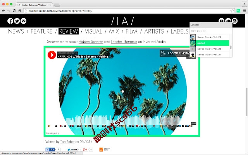Click the browser forward arrow
This screenshot has height=155, width=248.
9,11
